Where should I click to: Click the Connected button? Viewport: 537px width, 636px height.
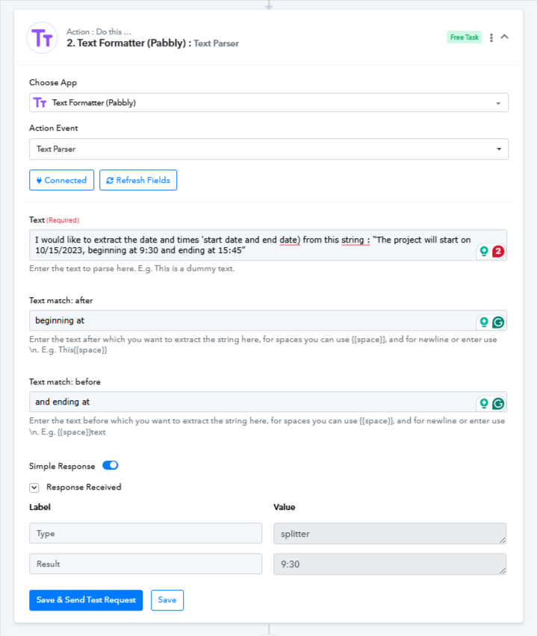click(x=62, y=180)
